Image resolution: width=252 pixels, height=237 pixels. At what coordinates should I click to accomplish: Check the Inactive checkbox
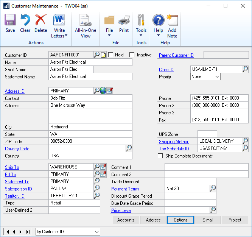point(132,55)
